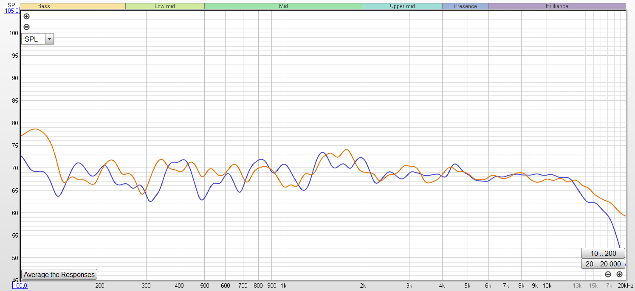This screenshot has width=635, height=291.
Task: Click the 80 dB level axis label
Action: 14,123
